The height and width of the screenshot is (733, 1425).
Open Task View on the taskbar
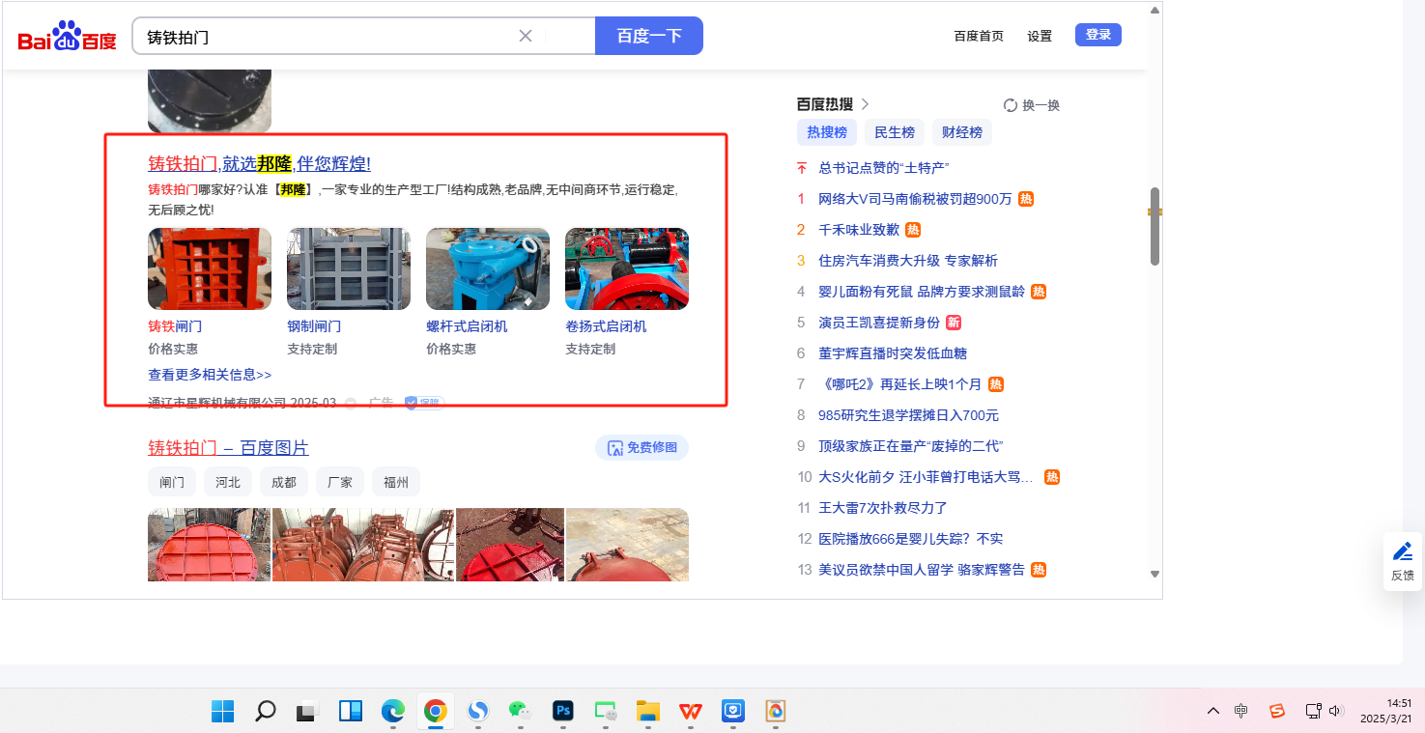[307, 712]
